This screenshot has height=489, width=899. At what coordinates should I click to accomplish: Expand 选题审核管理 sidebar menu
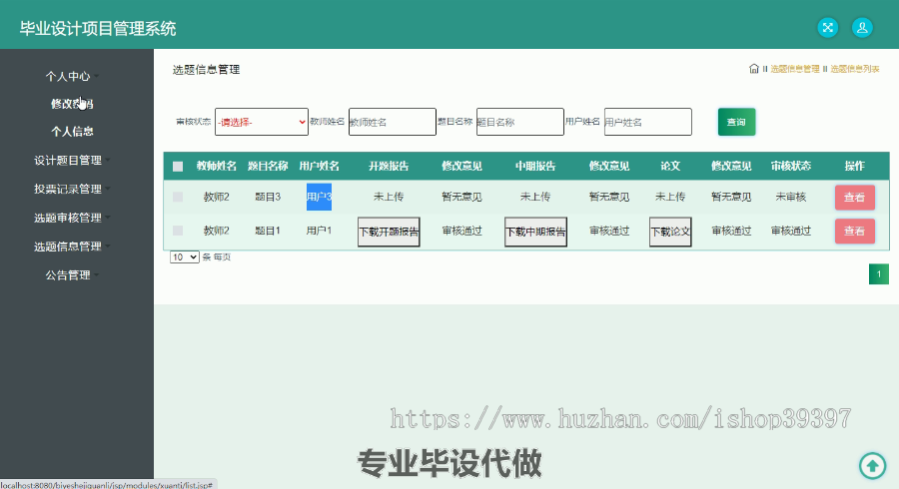pyautogui.click(x=68, y=218)
